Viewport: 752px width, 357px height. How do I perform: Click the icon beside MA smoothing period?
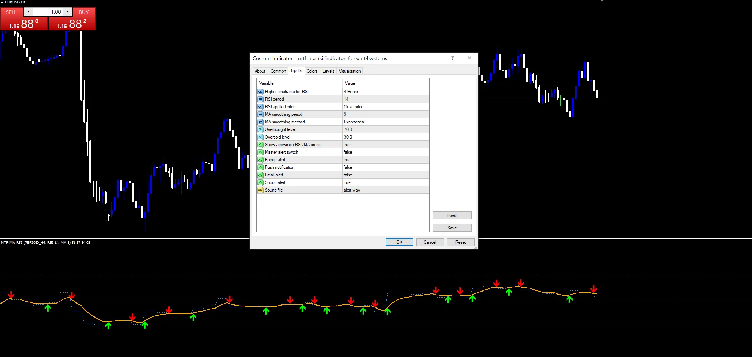pos(260,114)
